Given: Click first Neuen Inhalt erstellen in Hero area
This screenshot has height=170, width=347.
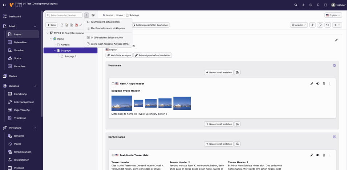Looking at the screenshot, I should [x=219, y=72].
